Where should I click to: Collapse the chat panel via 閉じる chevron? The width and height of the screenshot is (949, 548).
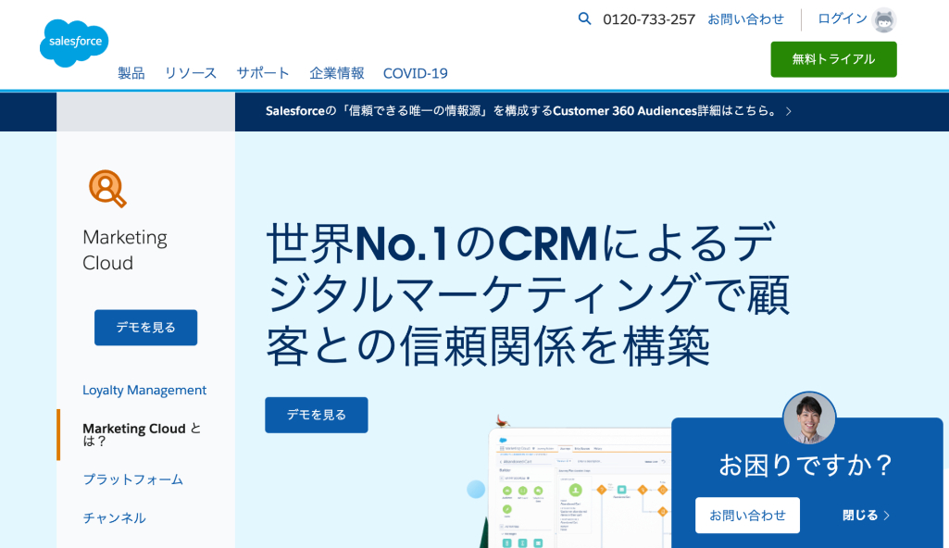[865, 515]
